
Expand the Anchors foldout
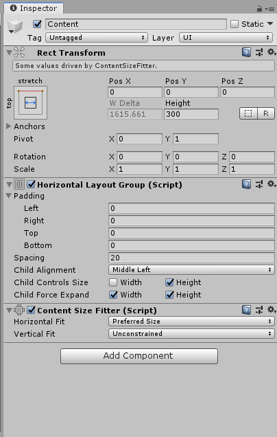9,126
